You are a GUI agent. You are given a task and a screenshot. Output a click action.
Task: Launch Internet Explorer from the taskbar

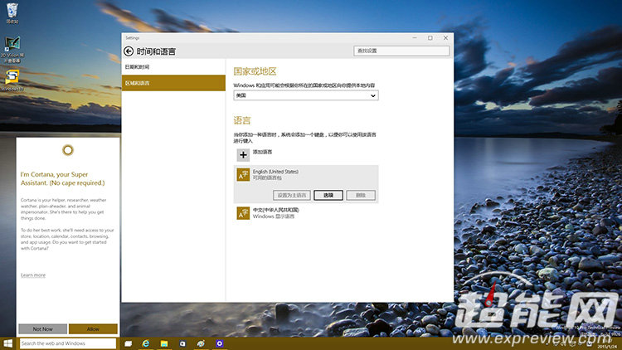click(147, 343)
